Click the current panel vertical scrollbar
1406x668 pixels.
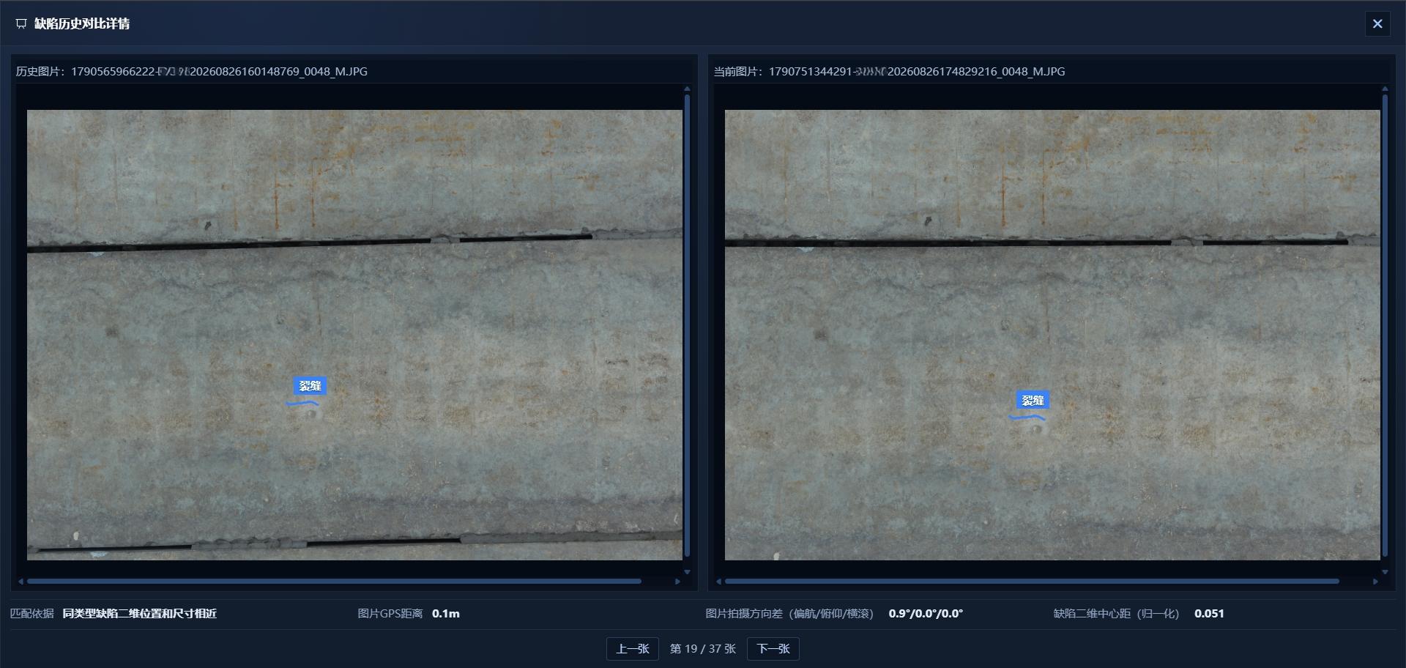click(x=1385, y=325)
